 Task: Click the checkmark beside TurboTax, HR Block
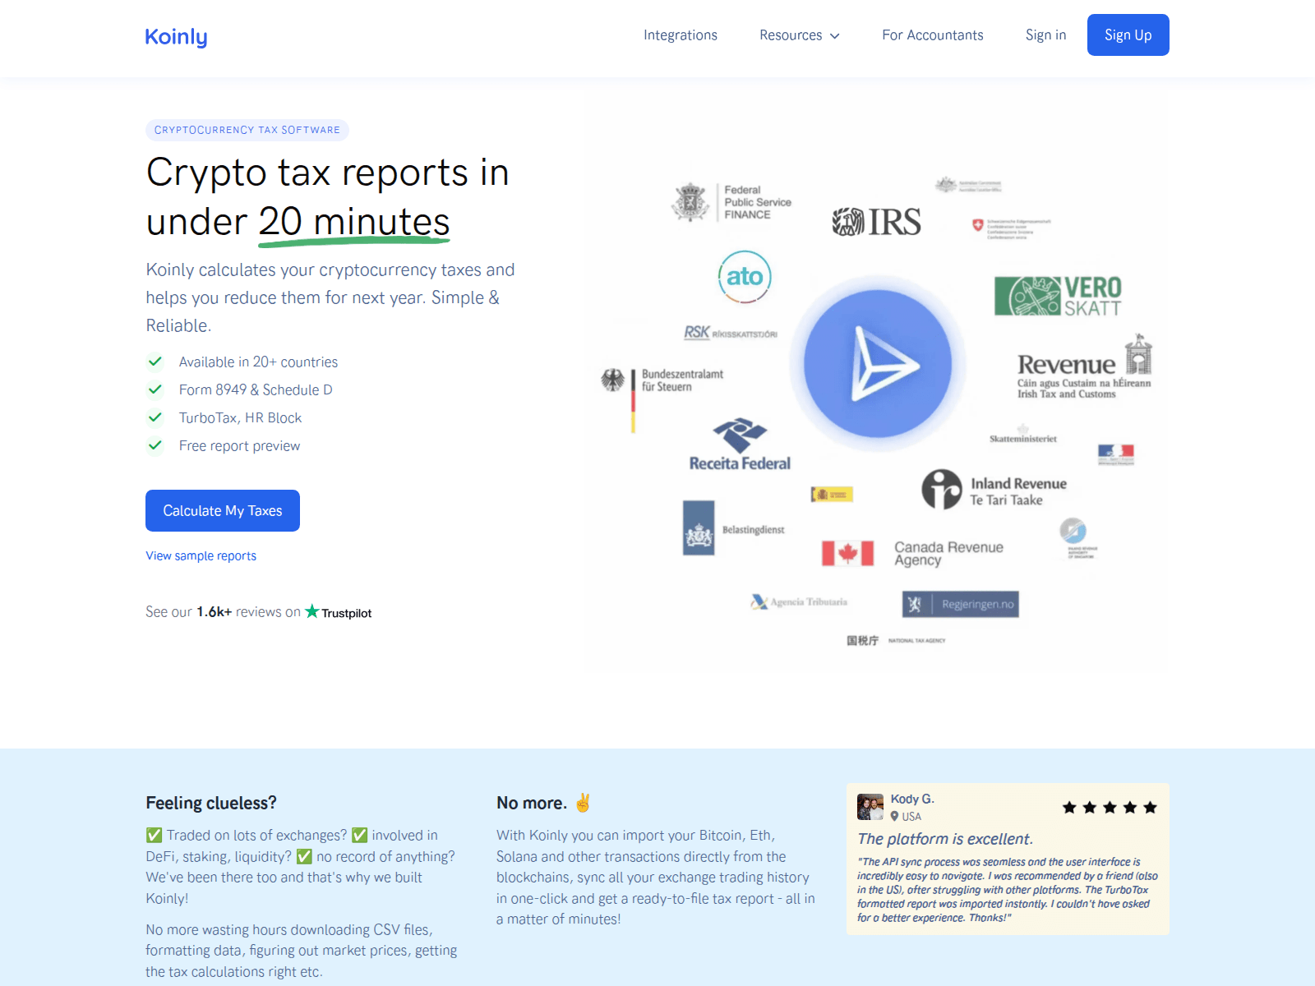pos(155,417)
